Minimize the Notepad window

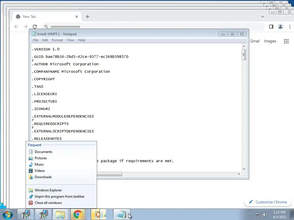[223, 34]
